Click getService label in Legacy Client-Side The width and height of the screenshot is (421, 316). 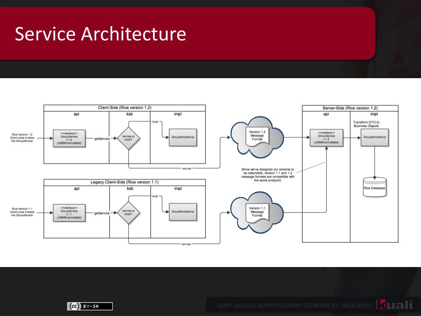coord(102,213)
